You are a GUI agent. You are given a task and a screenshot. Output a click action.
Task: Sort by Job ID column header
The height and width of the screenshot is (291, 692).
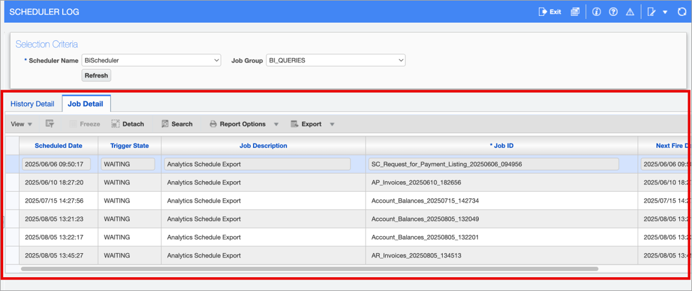(502, 145)
